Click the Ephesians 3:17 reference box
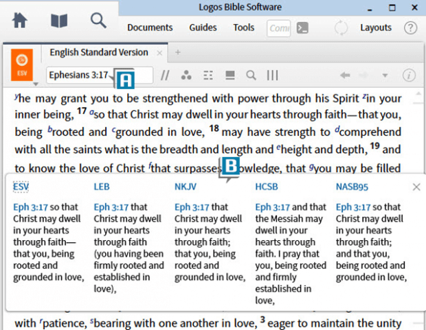The image size is (426, 330). pyautogui.click(x=78, y=75)
